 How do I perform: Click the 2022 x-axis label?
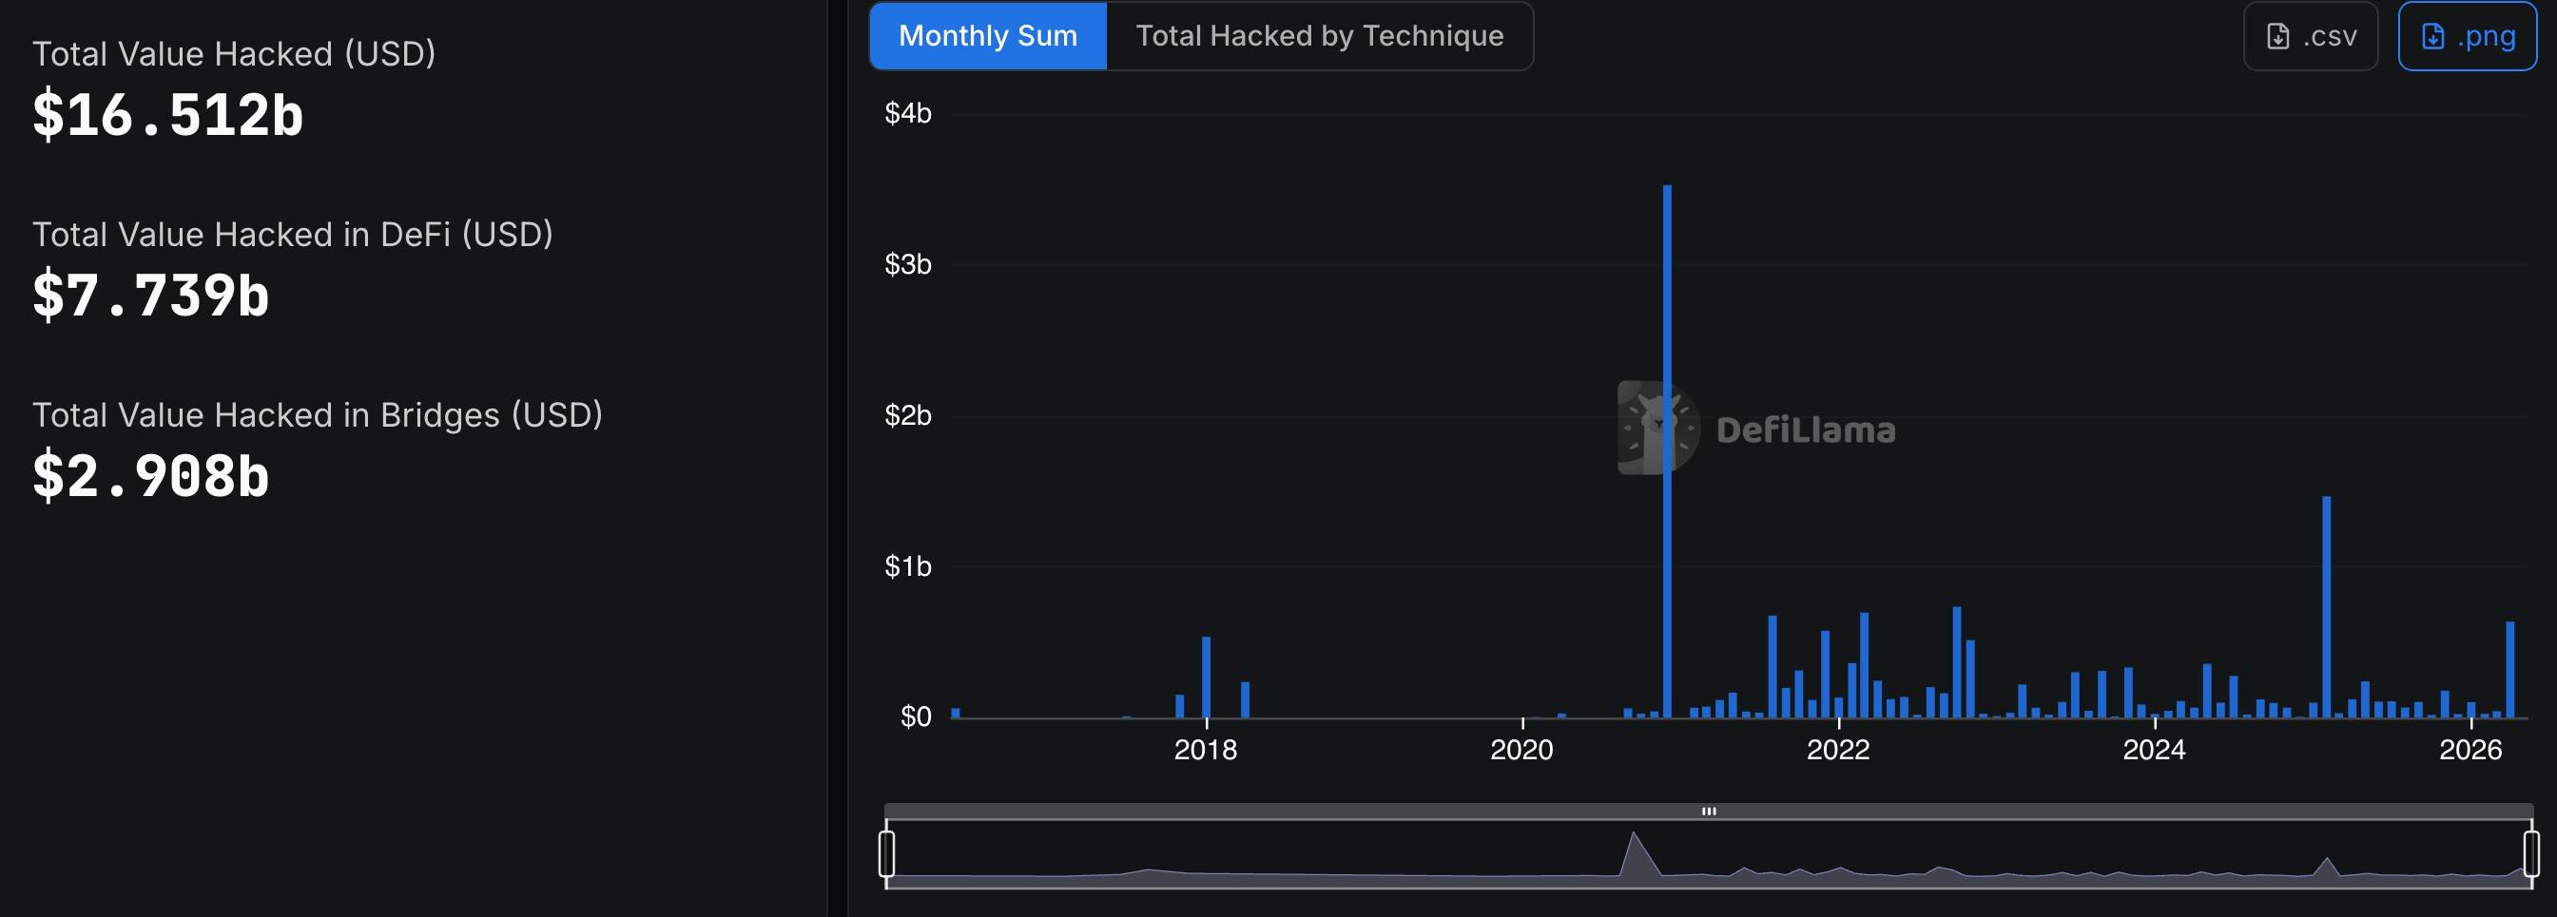(x=1838, y=750)
